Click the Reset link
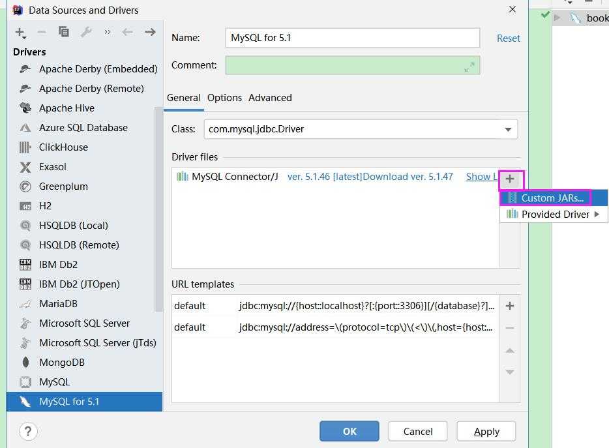The image size is (609, 448). (x=508, y=38)
